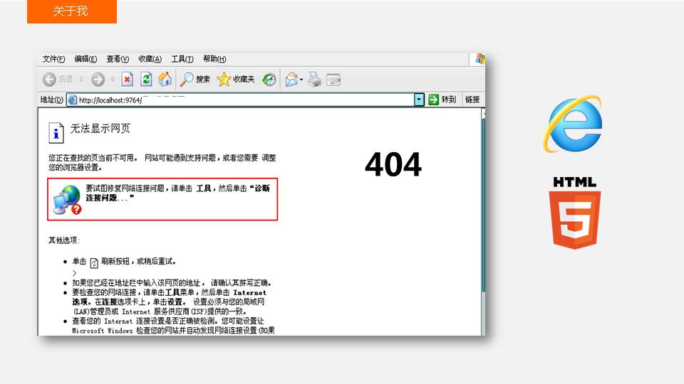Screen dimensions: 684x384
Task: Open 收藏夹 (Favorites) star icon
Action: point(235,79)
